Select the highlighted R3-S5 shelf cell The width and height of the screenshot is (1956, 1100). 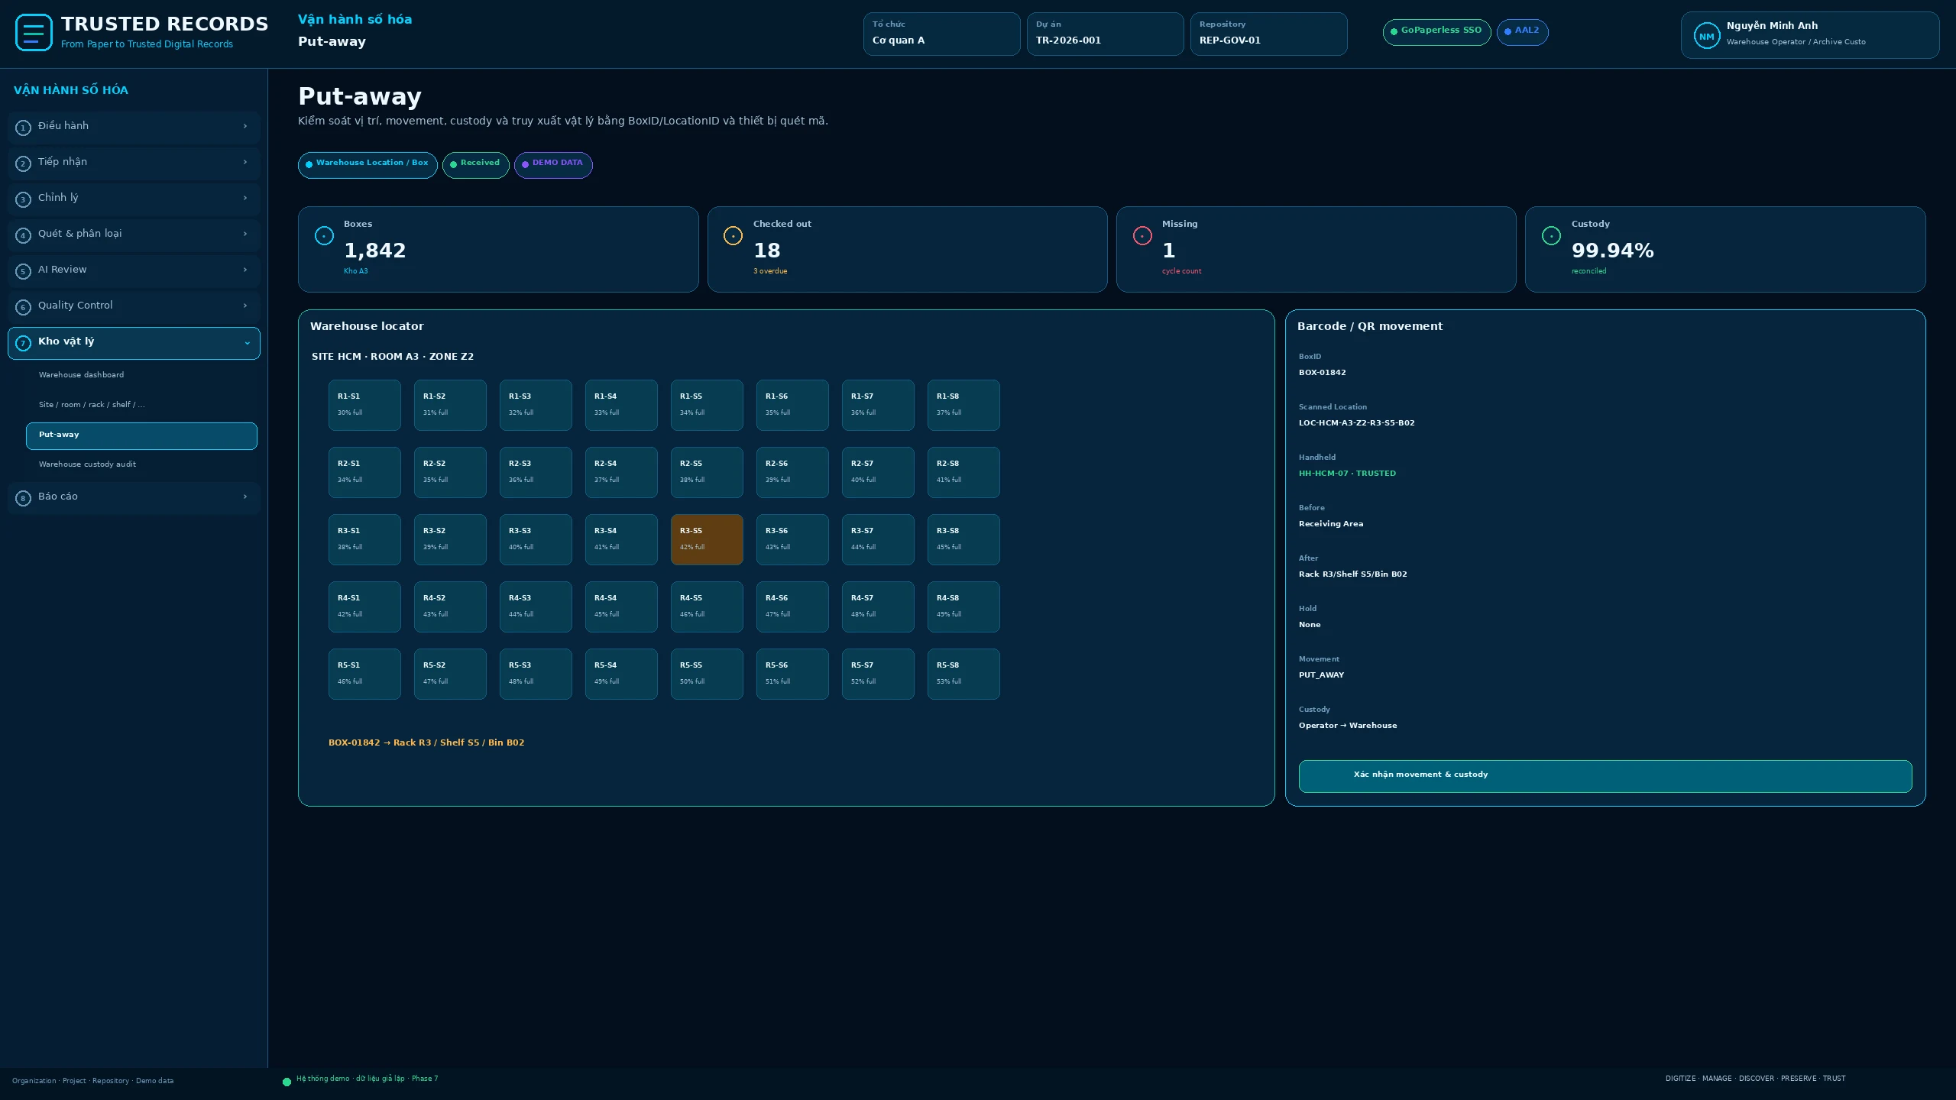[707, 539]
